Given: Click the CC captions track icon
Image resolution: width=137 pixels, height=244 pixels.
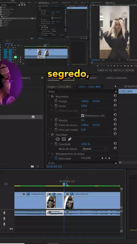Looking at the screenshot, I should [x=6, y=184].
